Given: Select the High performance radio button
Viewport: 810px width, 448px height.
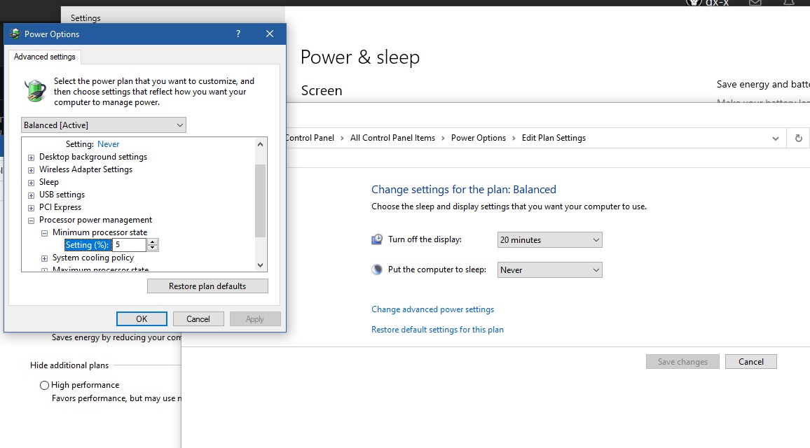Looking at the screenshot, I should [45, 385].
